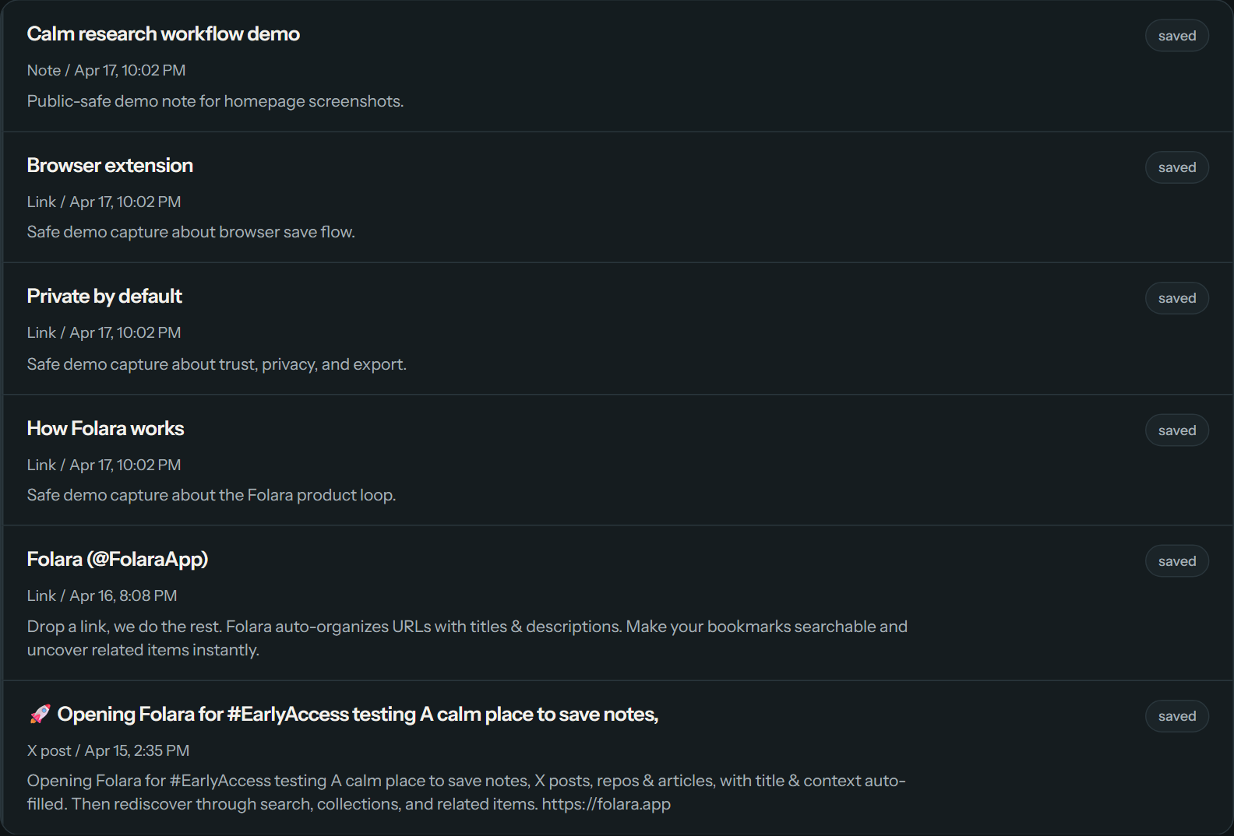1234x836 pixels.
Task: Click the saved badge on the EarlyAccess X post
Action: pos(1176,715)
